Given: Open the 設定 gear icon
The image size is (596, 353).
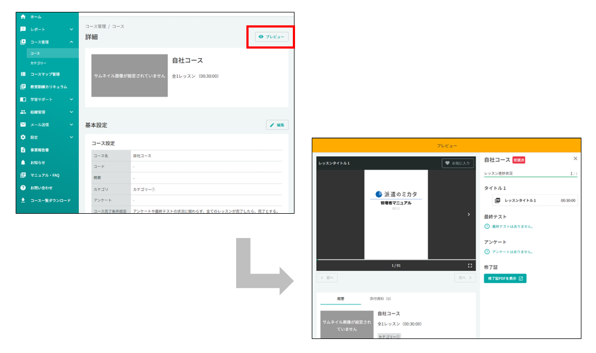Looking at the screenshot, I should pos(23,137).
